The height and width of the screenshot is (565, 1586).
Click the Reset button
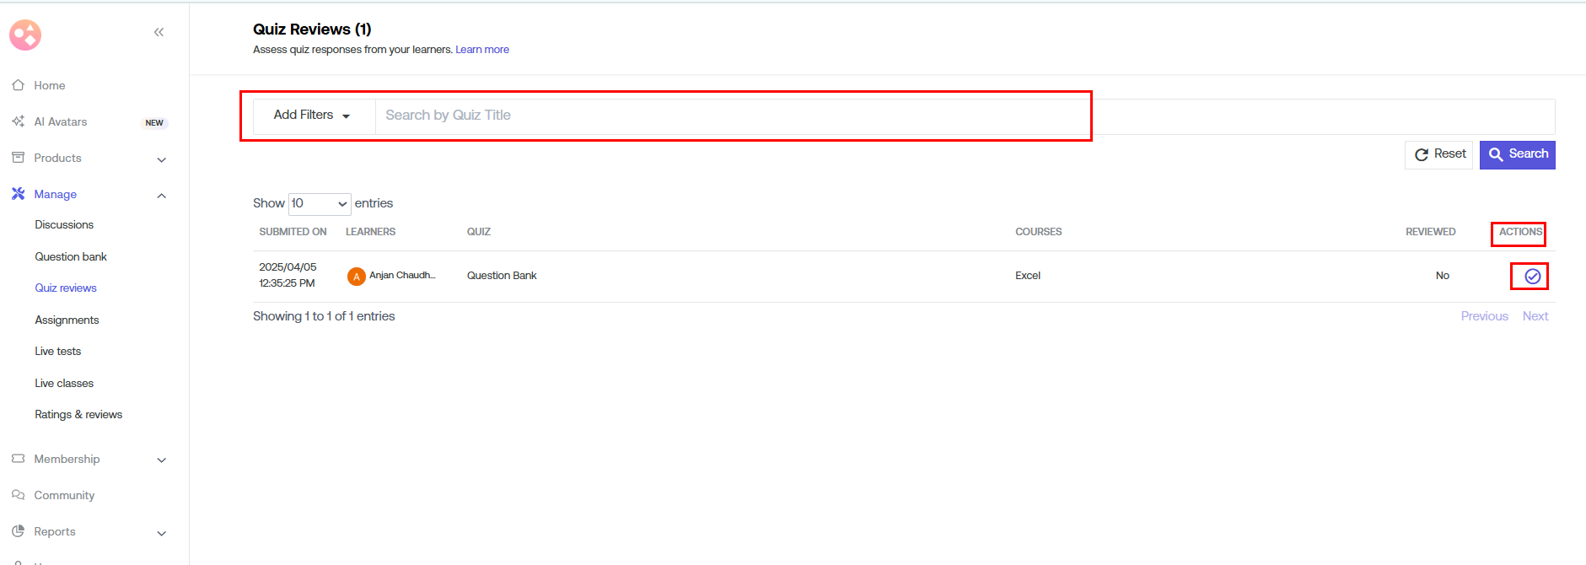1438,154
